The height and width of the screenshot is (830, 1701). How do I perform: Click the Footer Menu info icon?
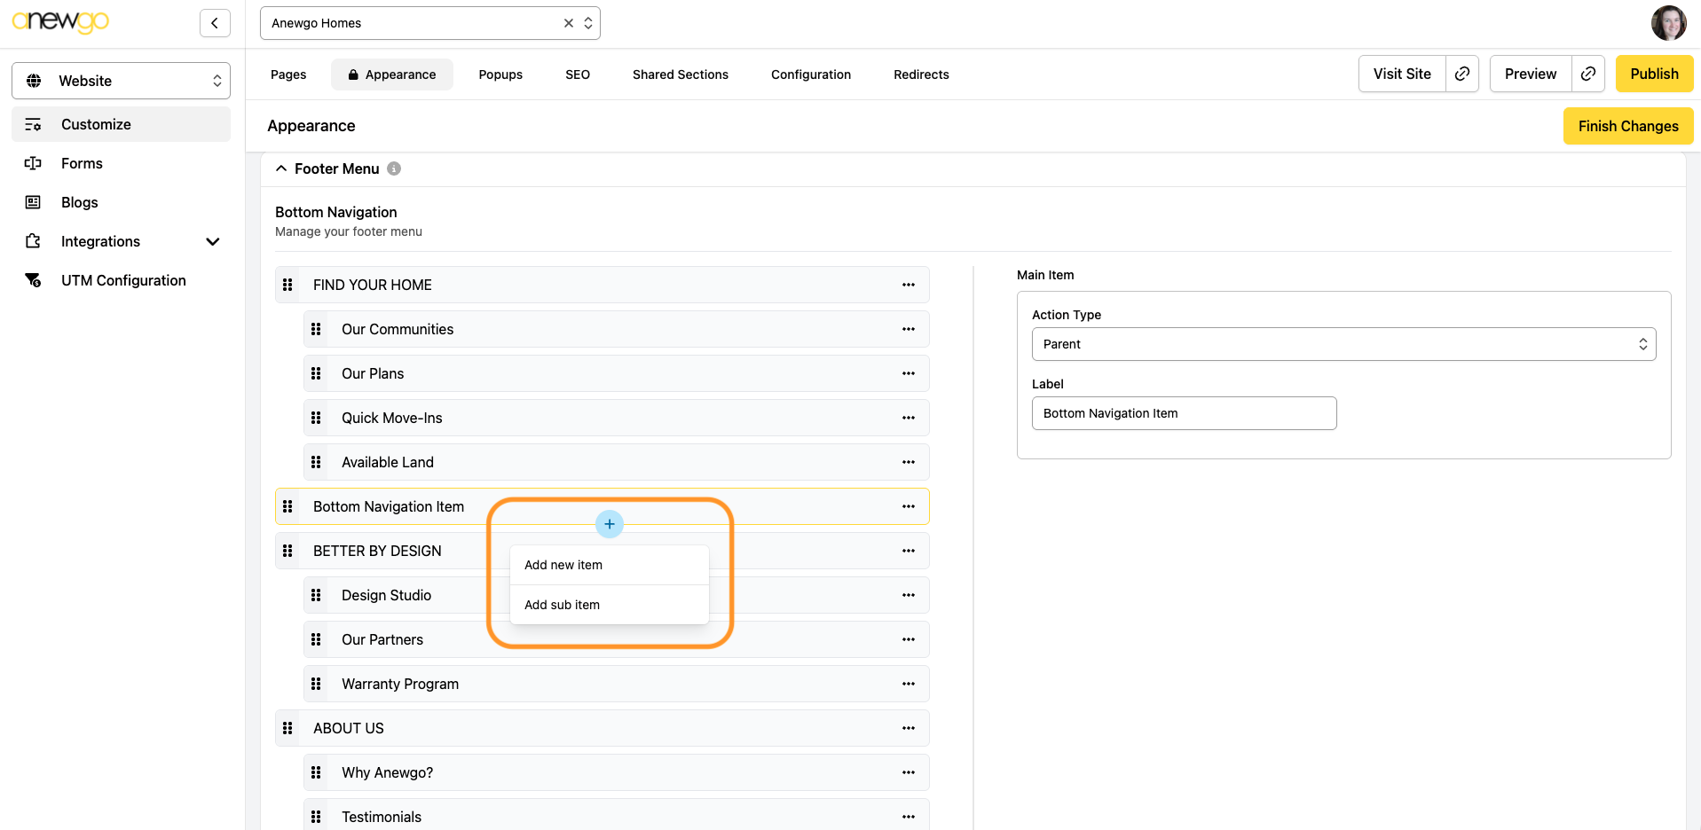pos(394,168)
